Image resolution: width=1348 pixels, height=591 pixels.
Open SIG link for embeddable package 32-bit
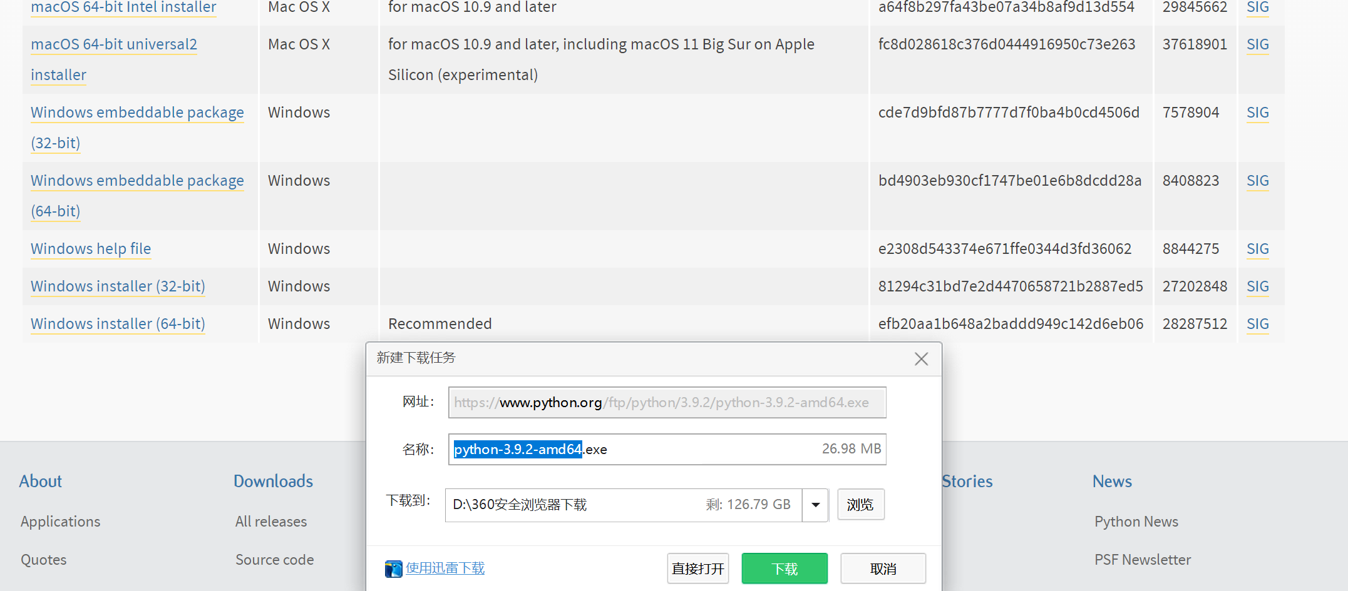(x=1257, y=113)
